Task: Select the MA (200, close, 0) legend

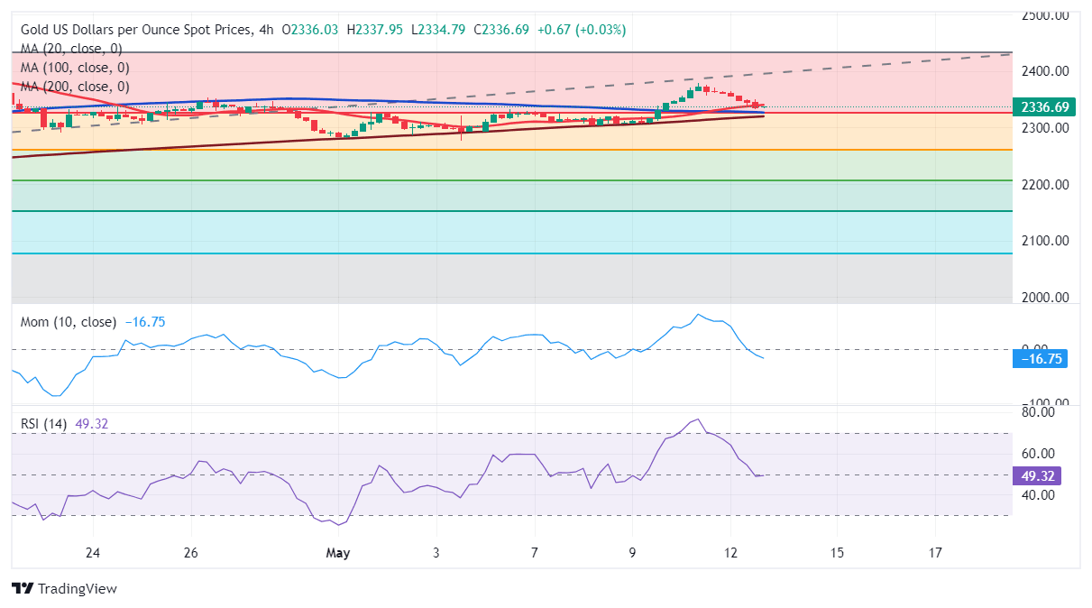Action: pos(75,87)
